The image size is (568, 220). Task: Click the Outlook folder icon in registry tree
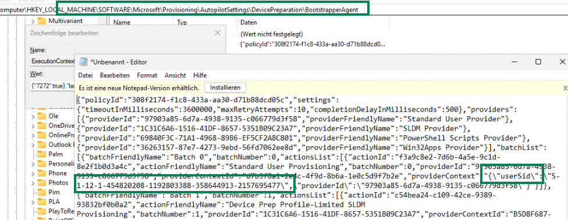pyautogui.click(x=42, y=145)
